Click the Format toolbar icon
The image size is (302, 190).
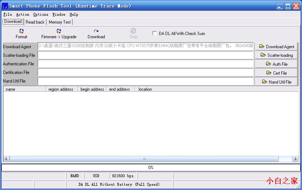(21, 31)
